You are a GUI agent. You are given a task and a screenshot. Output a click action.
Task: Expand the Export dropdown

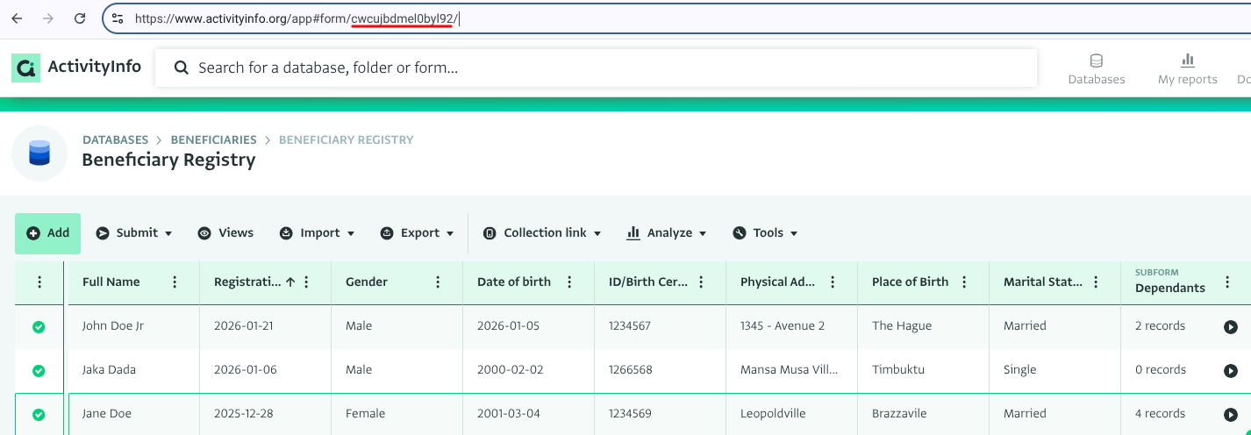[x=418, y=233]
